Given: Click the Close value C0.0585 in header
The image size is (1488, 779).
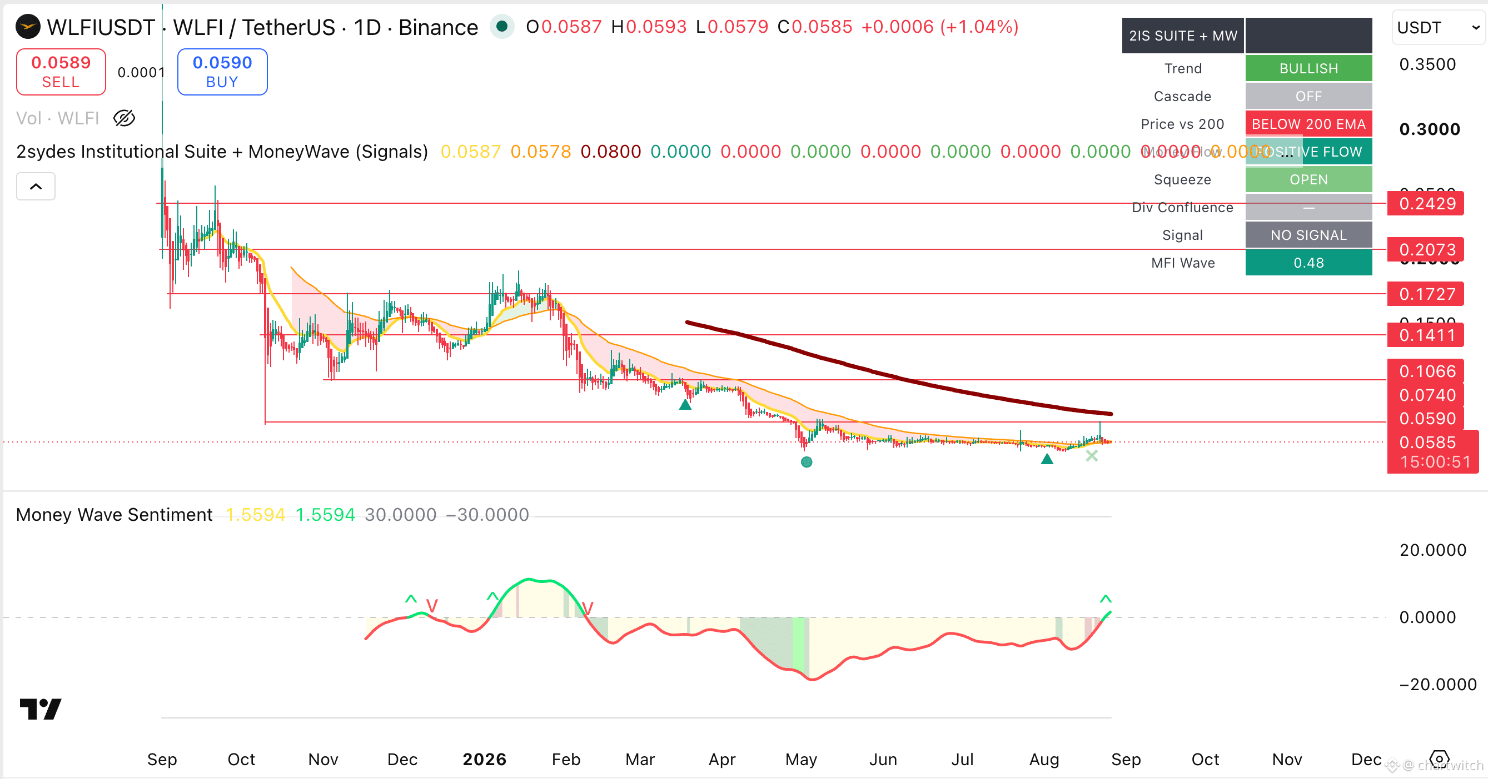Looking at the screenshot, I should [x=814, y=27].
